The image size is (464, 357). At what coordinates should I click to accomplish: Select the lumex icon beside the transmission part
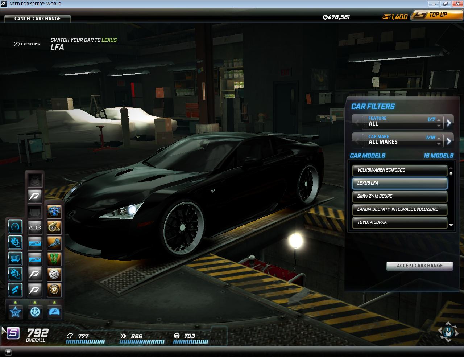click(35, 243)
